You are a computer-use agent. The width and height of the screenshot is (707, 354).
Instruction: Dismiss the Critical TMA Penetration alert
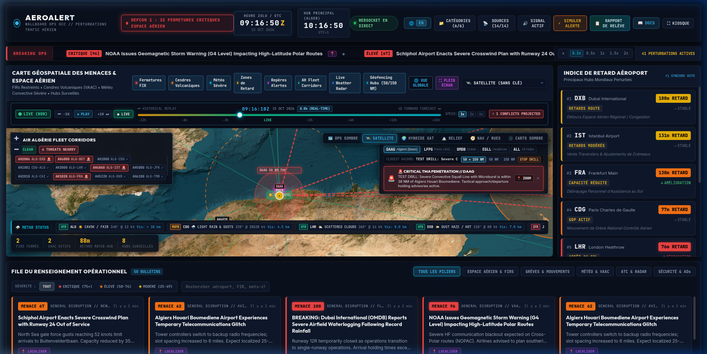(538, 178)
